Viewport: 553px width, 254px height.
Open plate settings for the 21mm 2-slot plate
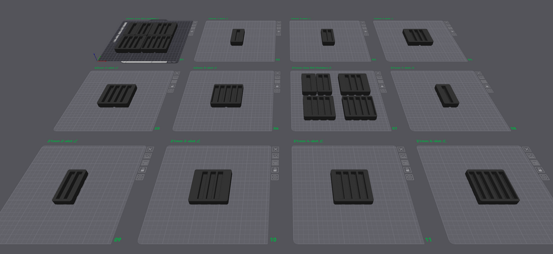click(x=140, y=177)
